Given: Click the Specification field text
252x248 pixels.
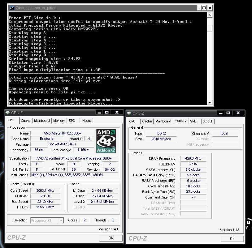Looking at the screenshot, I should click(74, 158).
